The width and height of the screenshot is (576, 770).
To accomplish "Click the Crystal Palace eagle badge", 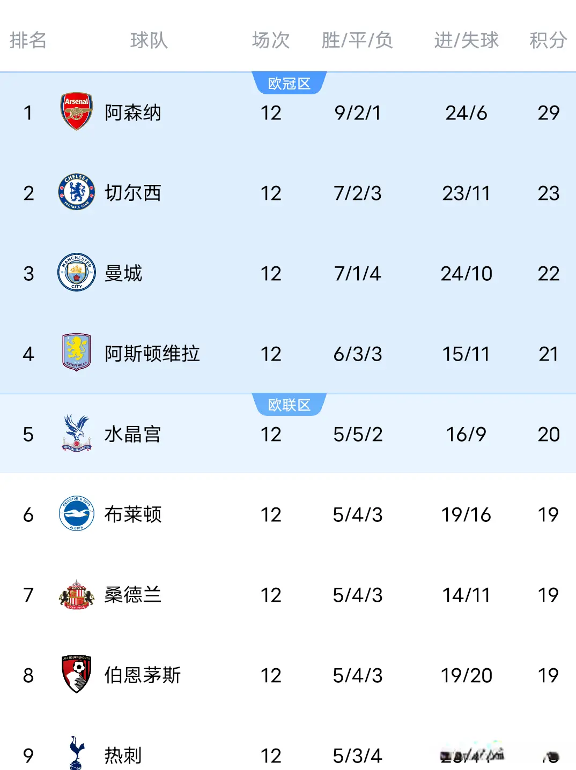I will click(77, 433).
